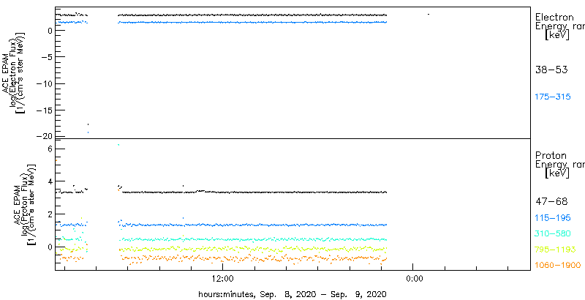Click the Proton energy range heading
The width and height of the screenshot is (585, 300).
559,164
